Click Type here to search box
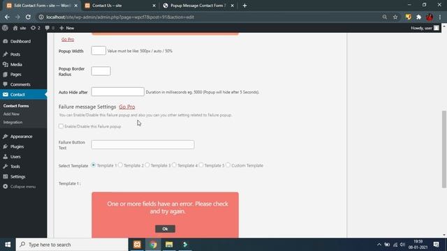This screenshot has height=251, width=447. pos(72,245)
